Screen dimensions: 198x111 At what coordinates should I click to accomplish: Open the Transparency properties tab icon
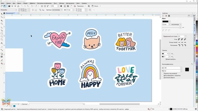click(x=169, y=16)
